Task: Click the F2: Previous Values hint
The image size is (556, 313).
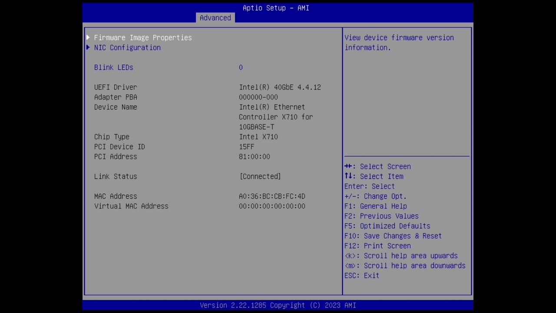Action: click(381, 216)
